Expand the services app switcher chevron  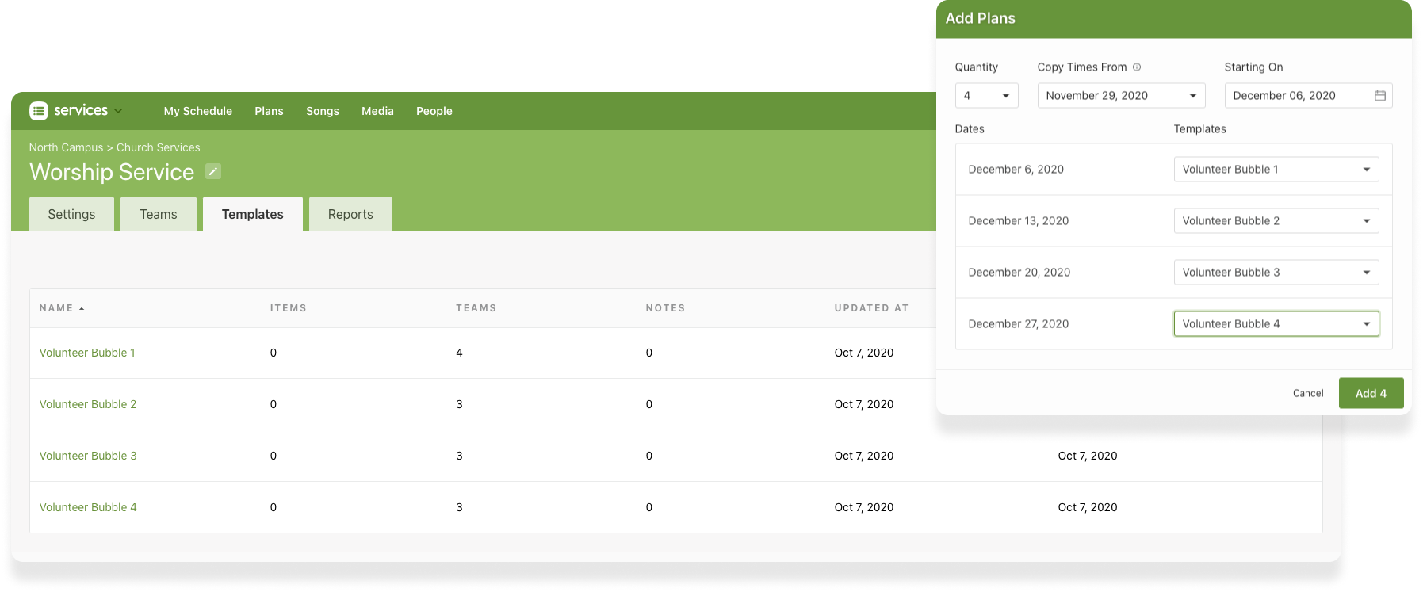click(118, 111)
